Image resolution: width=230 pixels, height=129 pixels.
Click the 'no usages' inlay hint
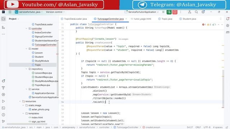(x=123, y=39)
